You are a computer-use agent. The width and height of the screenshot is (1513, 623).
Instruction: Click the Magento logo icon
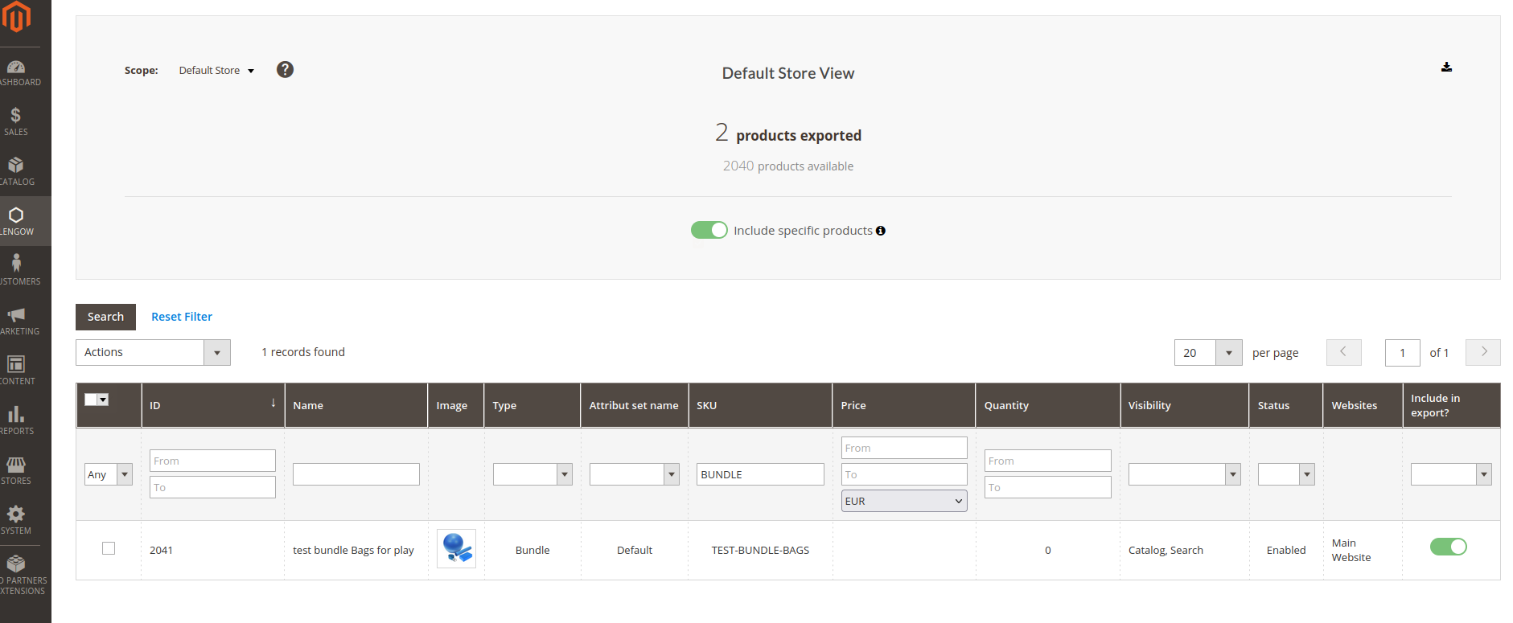(16, 16)
